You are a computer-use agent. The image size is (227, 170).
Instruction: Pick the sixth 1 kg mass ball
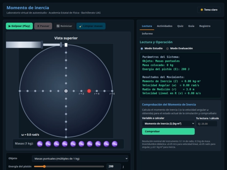(x=82, y=144)
